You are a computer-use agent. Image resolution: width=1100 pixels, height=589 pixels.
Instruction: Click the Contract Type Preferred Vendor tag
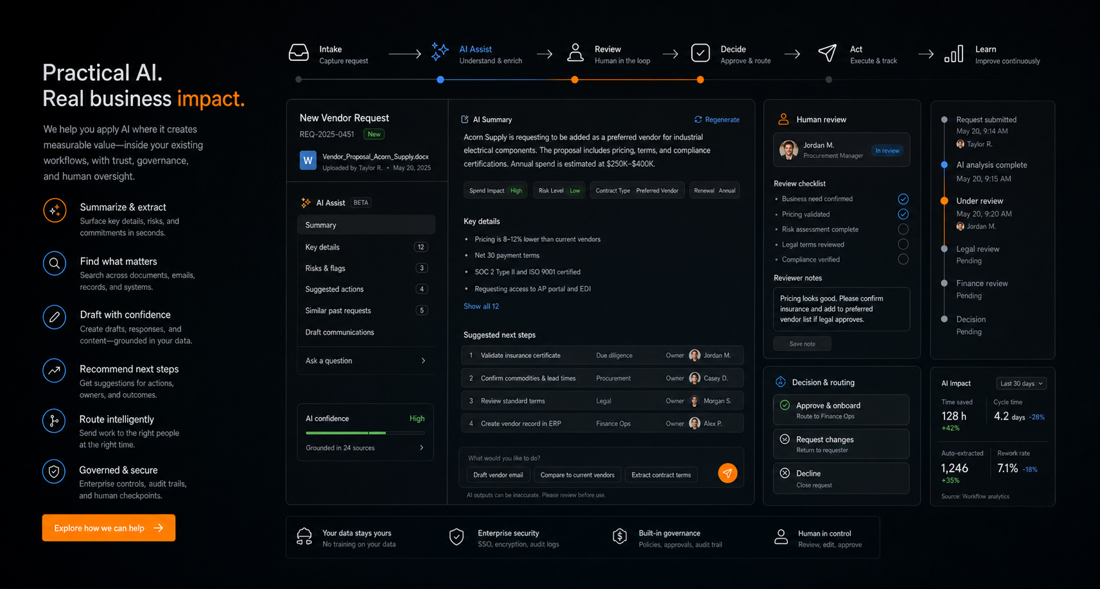pos(637,191)
